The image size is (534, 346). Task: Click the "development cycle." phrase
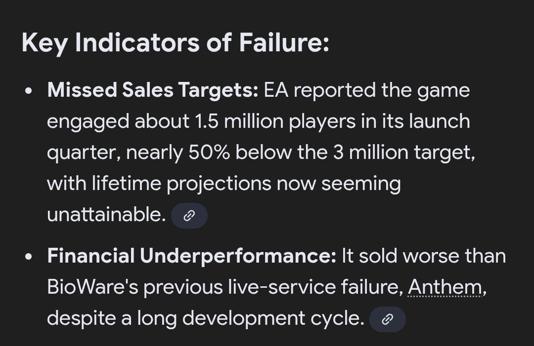point(273,318)
